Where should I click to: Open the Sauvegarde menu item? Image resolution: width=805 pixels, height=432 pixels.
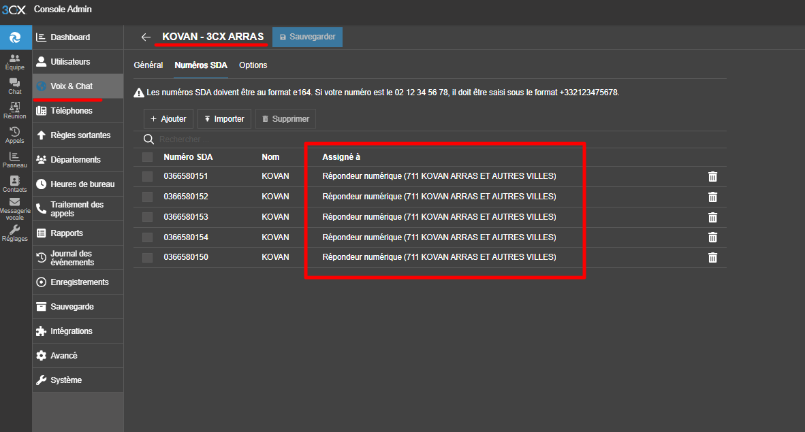point(78,307)
